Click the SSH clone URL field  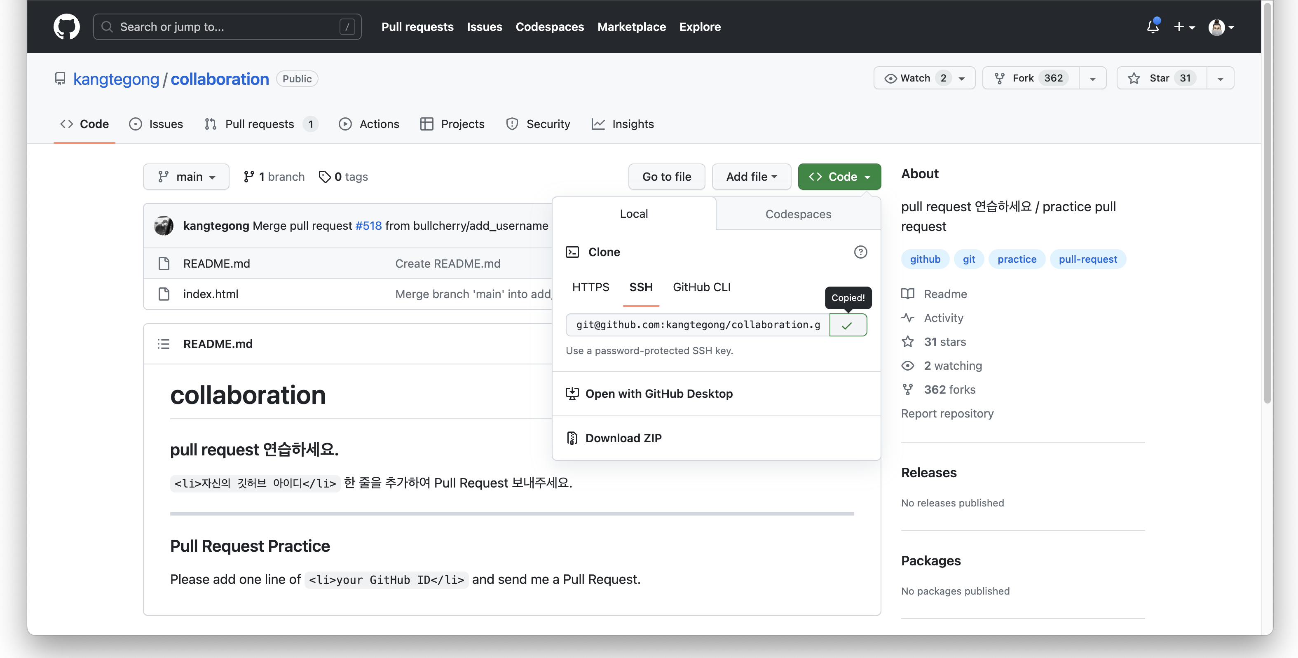pos(697,325)
